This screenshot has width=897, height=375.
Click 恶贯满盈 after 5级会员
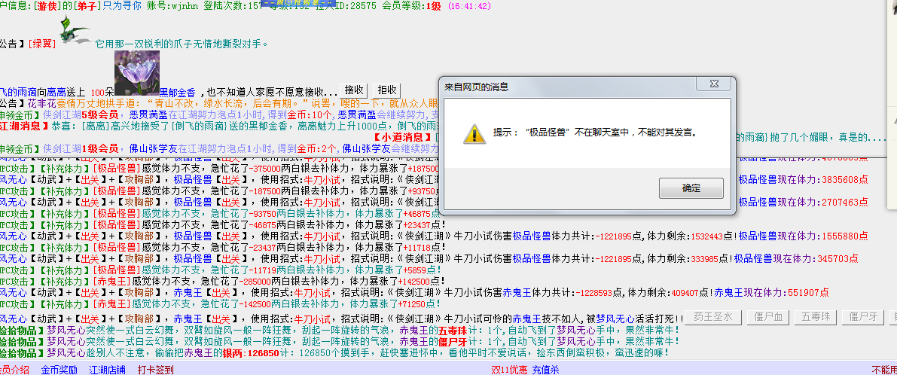click(148, 115)
